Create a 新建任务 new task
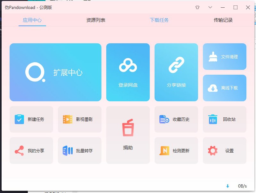 coord(31,119)
